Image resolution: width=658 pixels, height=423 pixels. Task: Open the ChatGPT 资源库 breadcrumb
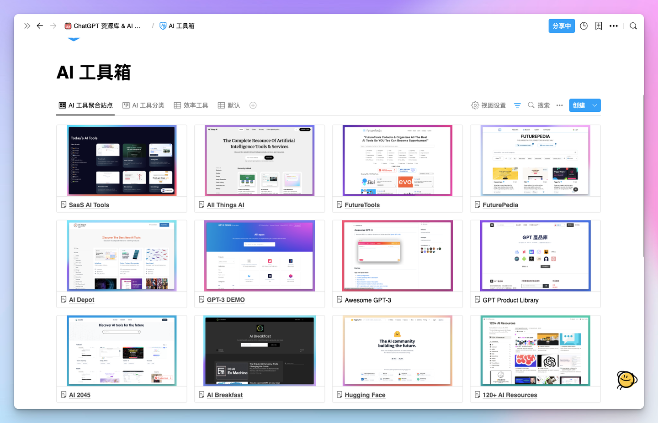(x=103, y=26)
